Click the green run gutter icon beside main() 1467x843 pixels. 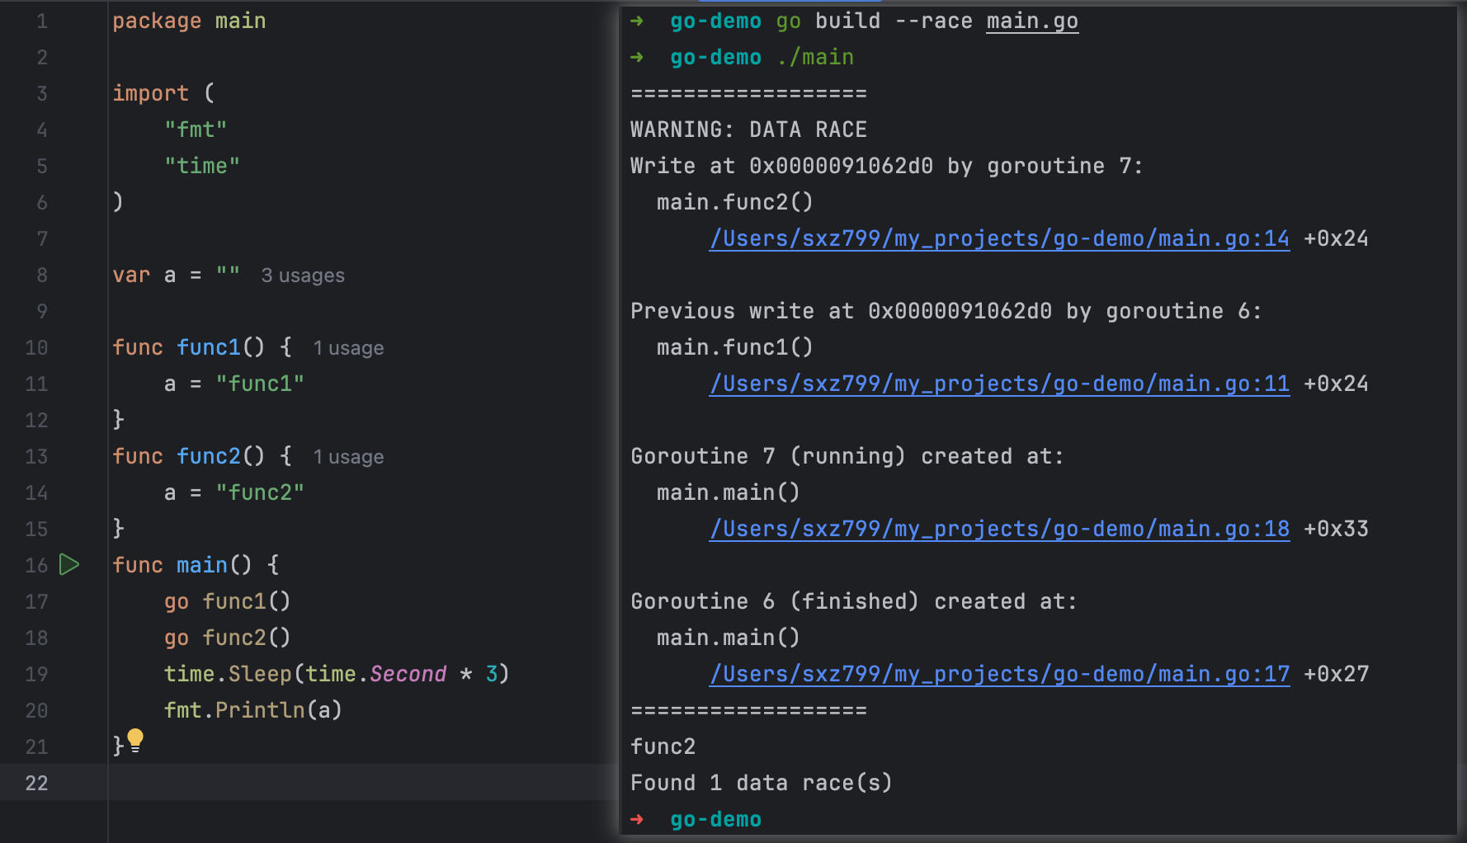(x=69, y=565)
